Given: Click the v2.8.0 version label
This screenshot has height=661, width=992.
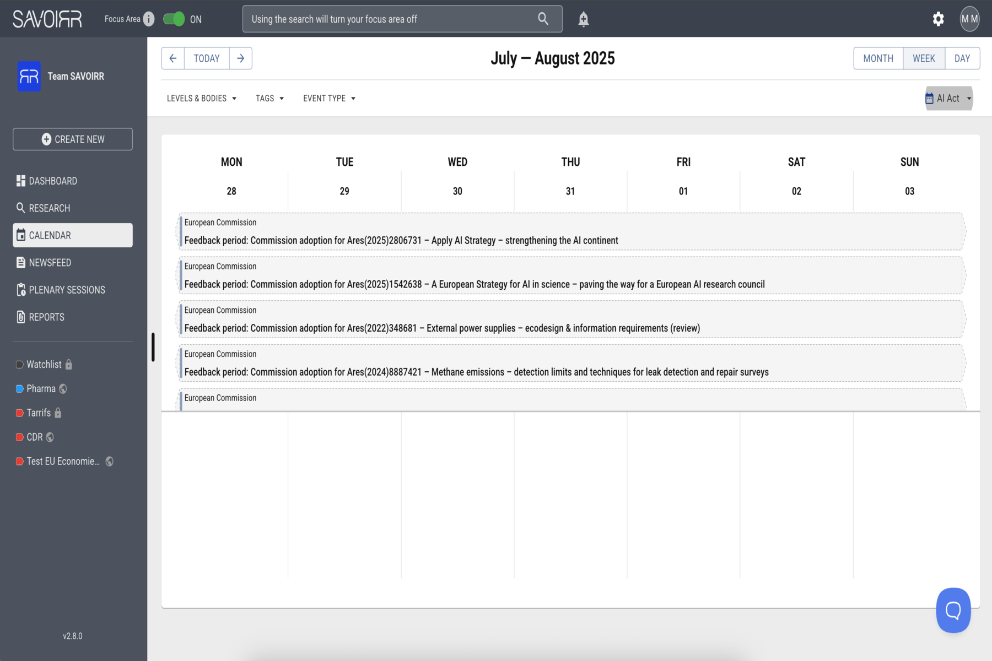Looking at the screenshot, I should click(x=73, y=636).
